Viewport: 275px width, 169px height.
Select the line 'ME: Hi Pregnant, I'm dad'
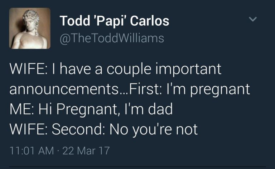(x=91, y=109)
